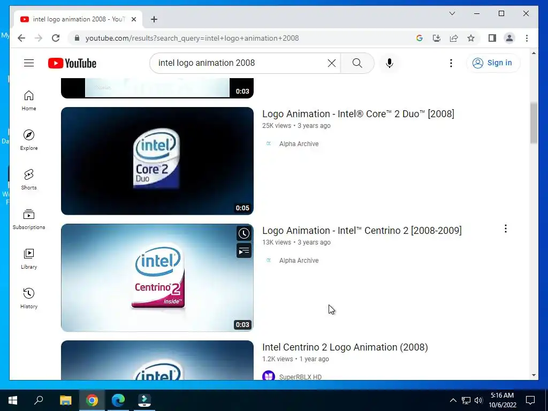Bookmark this page with star icon

471,38
